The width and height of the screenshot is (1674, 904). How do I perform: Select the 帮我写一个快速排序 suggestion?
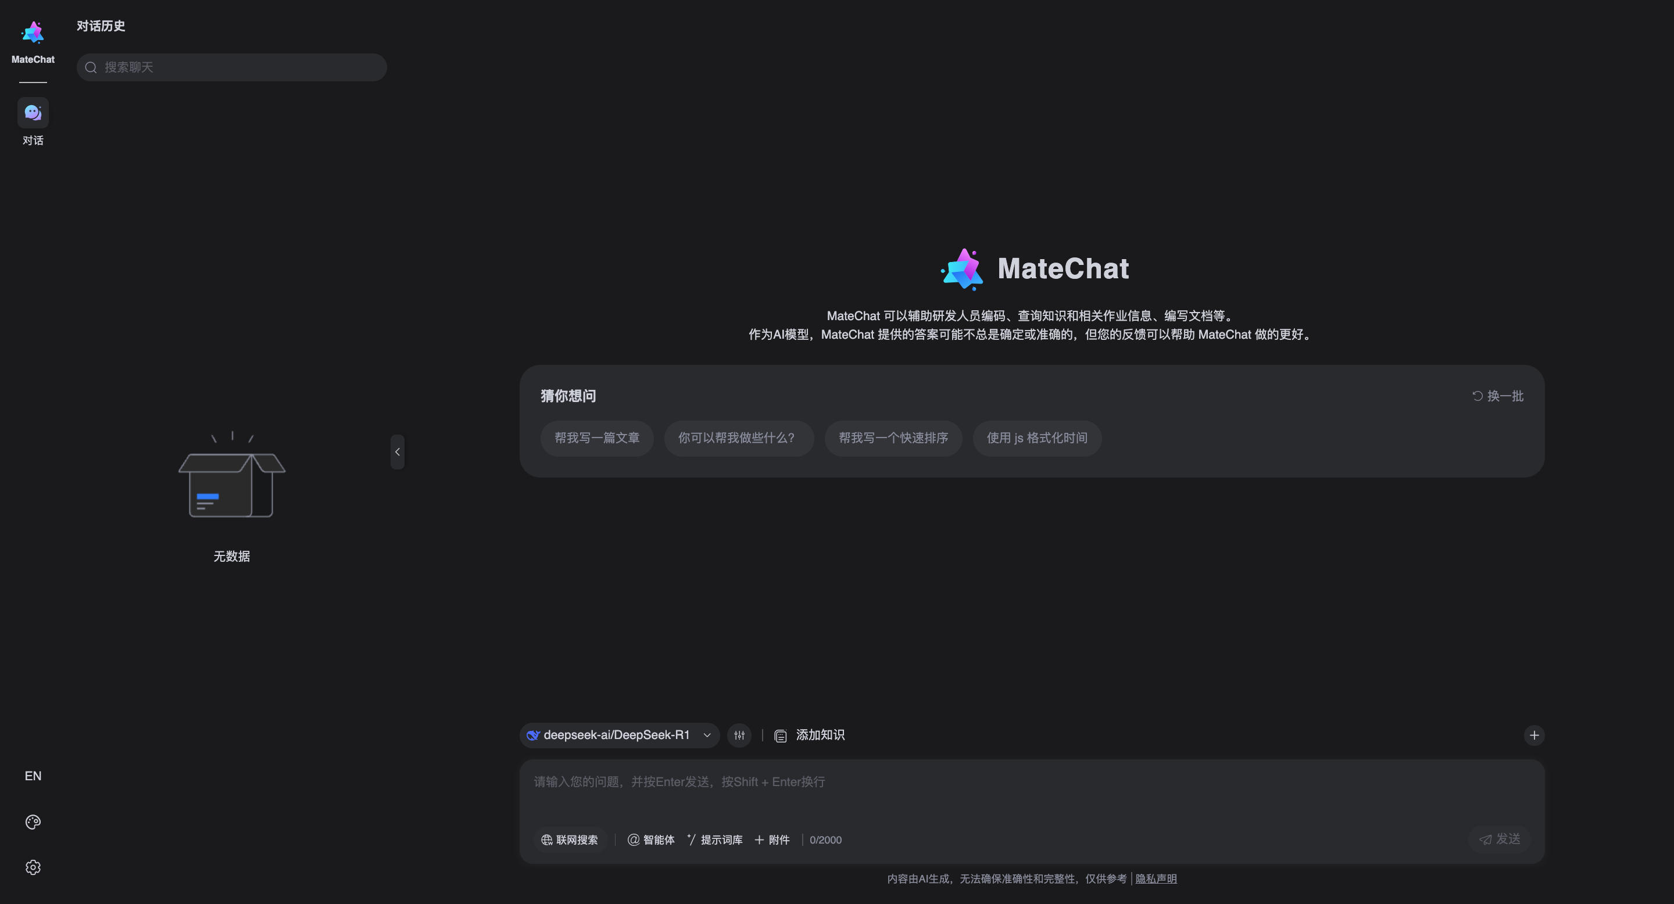click(x=893, y=439)
